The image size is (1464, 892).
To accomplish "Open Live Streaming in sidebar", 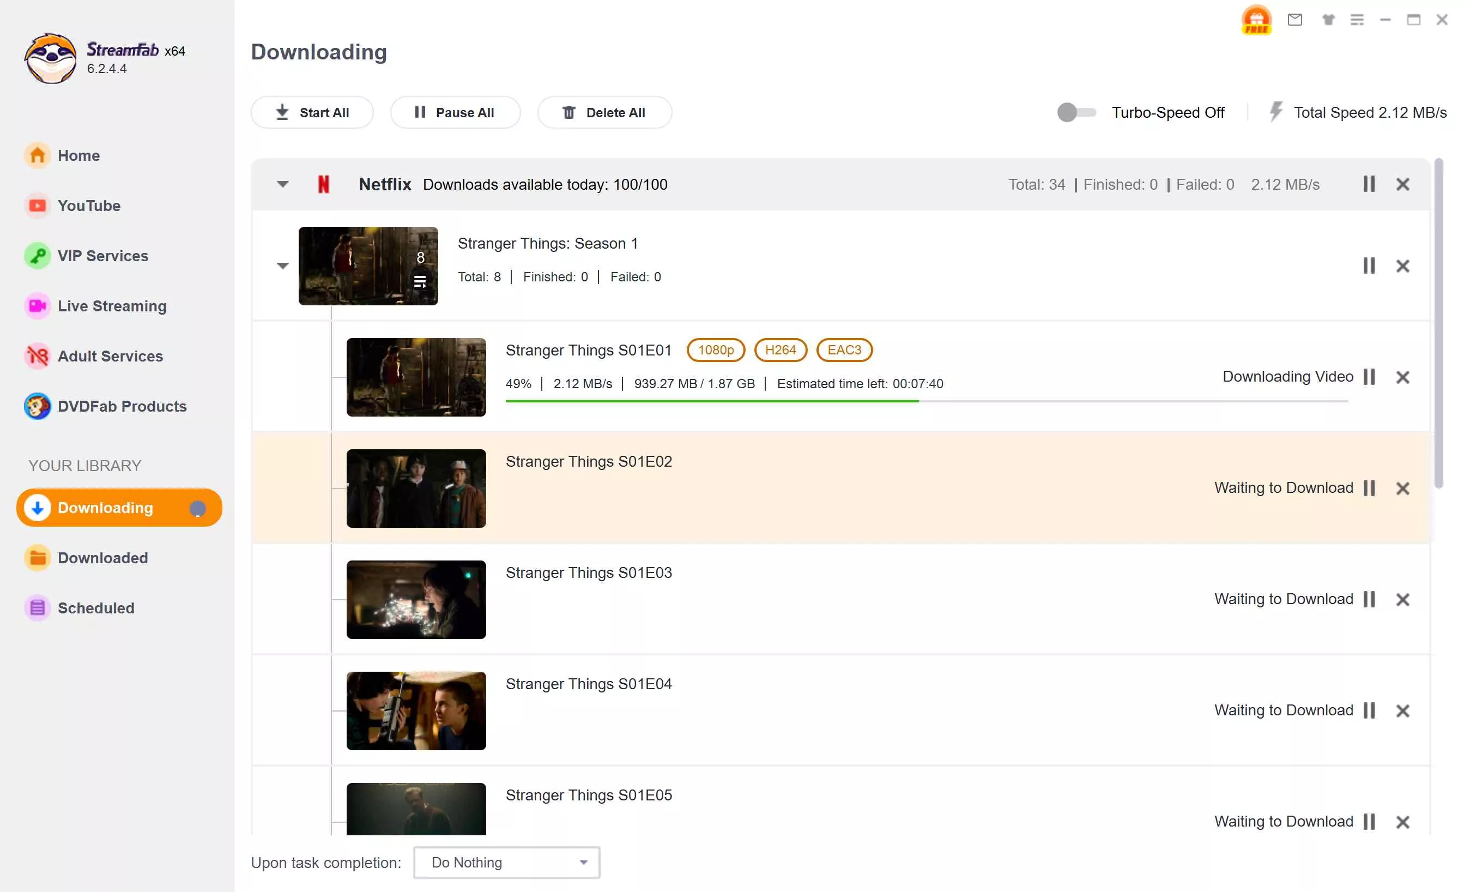I will tap(95, 306).
